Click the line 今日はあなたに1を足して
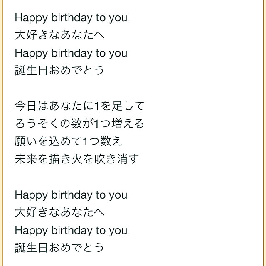This screenshot has width=266, height=266. click(x=79, y=106)
